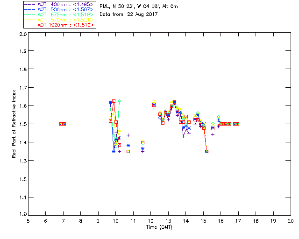Screen dimensions: 299x239
Task: Click the 1.3 label on y-axis
Action: point(23,161)
